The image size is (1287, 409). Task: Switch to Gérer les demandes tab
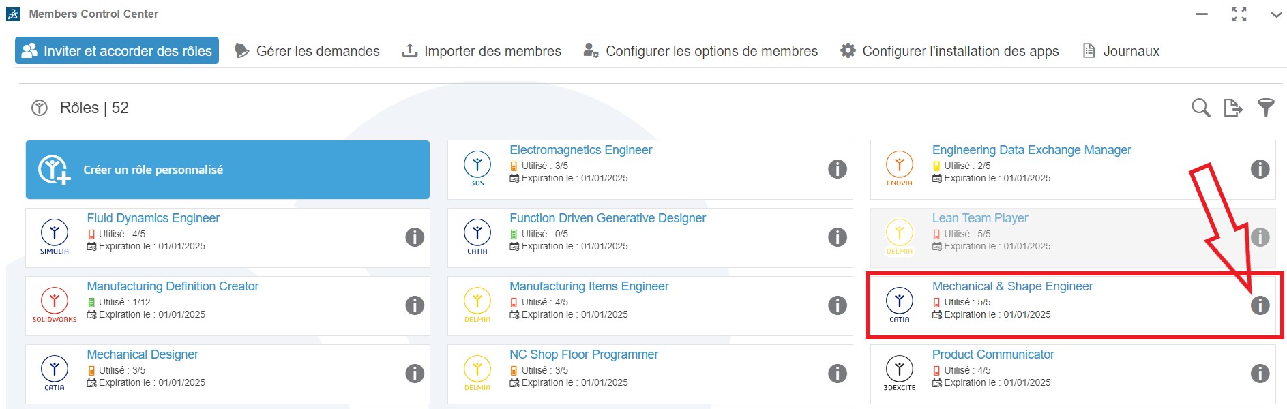pyautogui.click(x=307, y=51)
